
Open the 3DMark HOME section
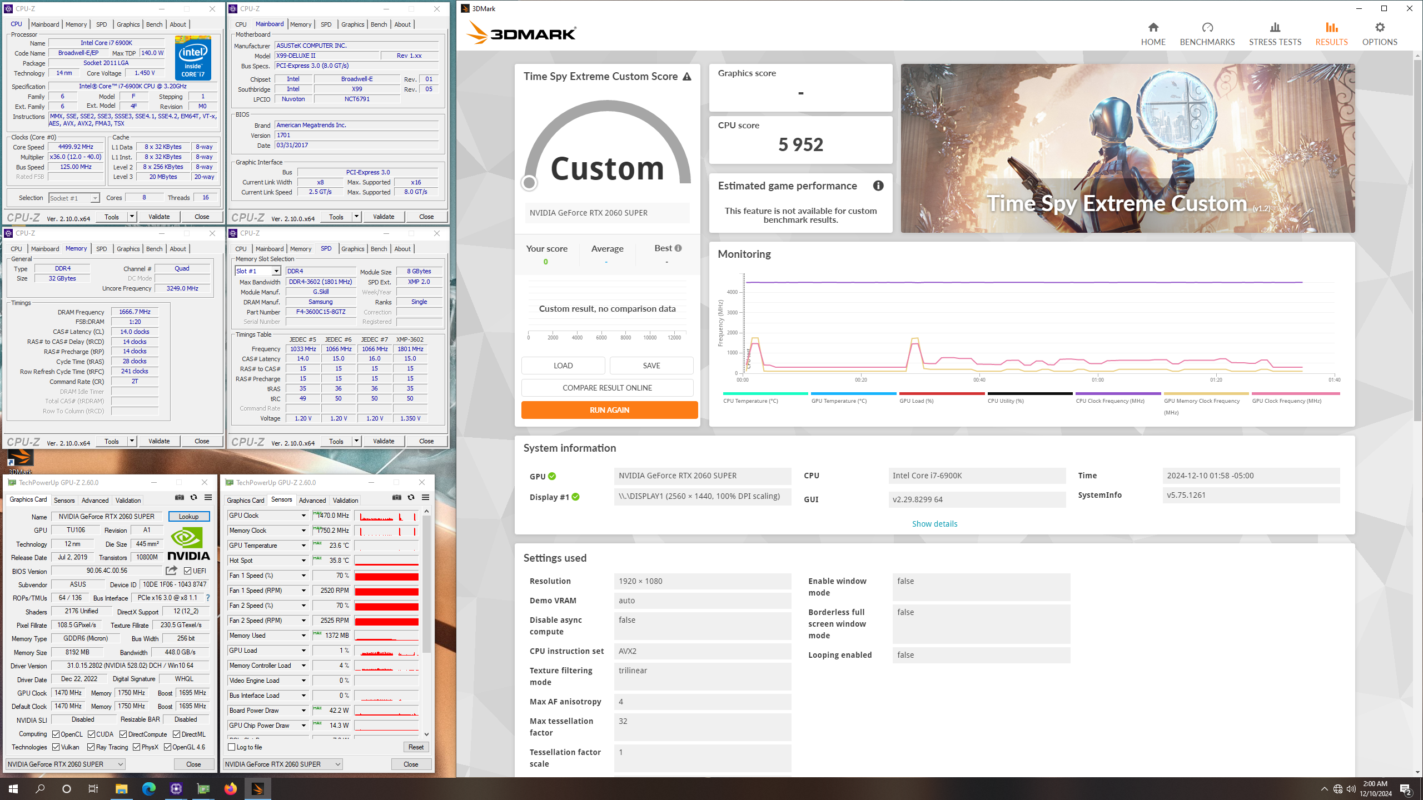pyautogui.click(x=1153, y=34)
